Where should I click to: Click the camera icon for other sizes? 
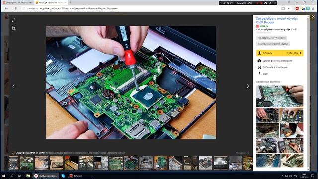(x=259, y=61)
